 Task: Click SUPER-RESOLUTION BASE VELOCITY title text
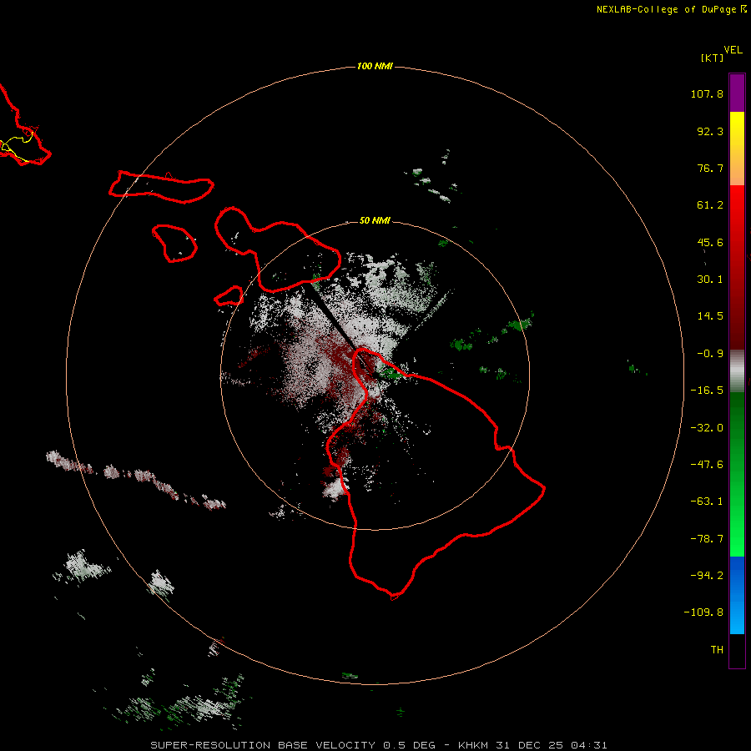263,745
